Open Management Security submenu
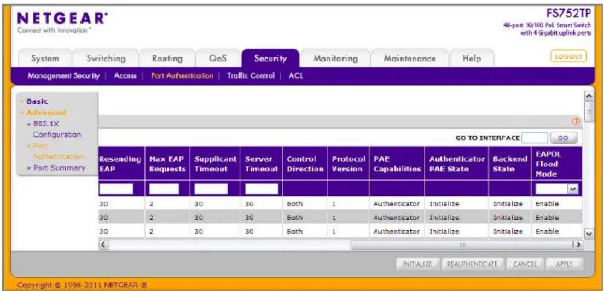The image size is (604, 291). coord(63,76)
